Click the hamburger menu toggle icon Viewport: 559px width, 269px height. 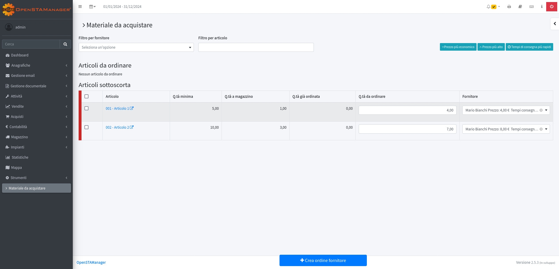click(80, 7)
